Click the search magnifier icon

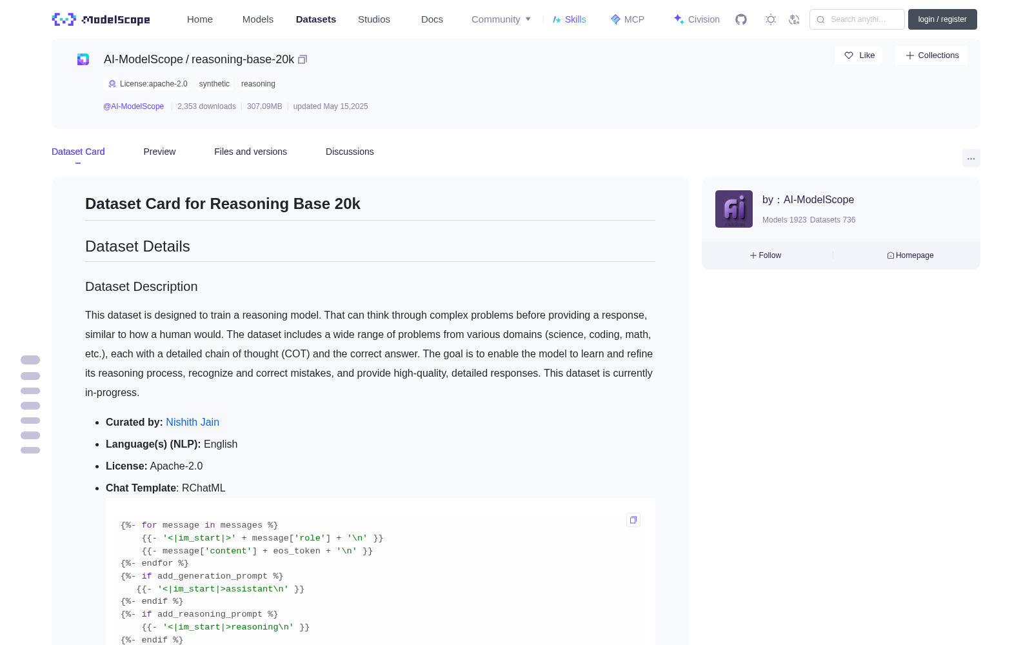click(x=820, y=19)
